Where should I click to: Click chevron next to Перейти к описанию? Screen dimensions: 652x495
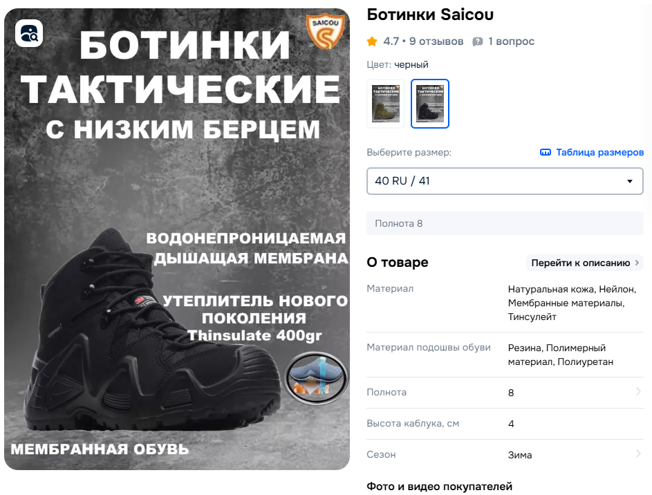click(637, 263)
